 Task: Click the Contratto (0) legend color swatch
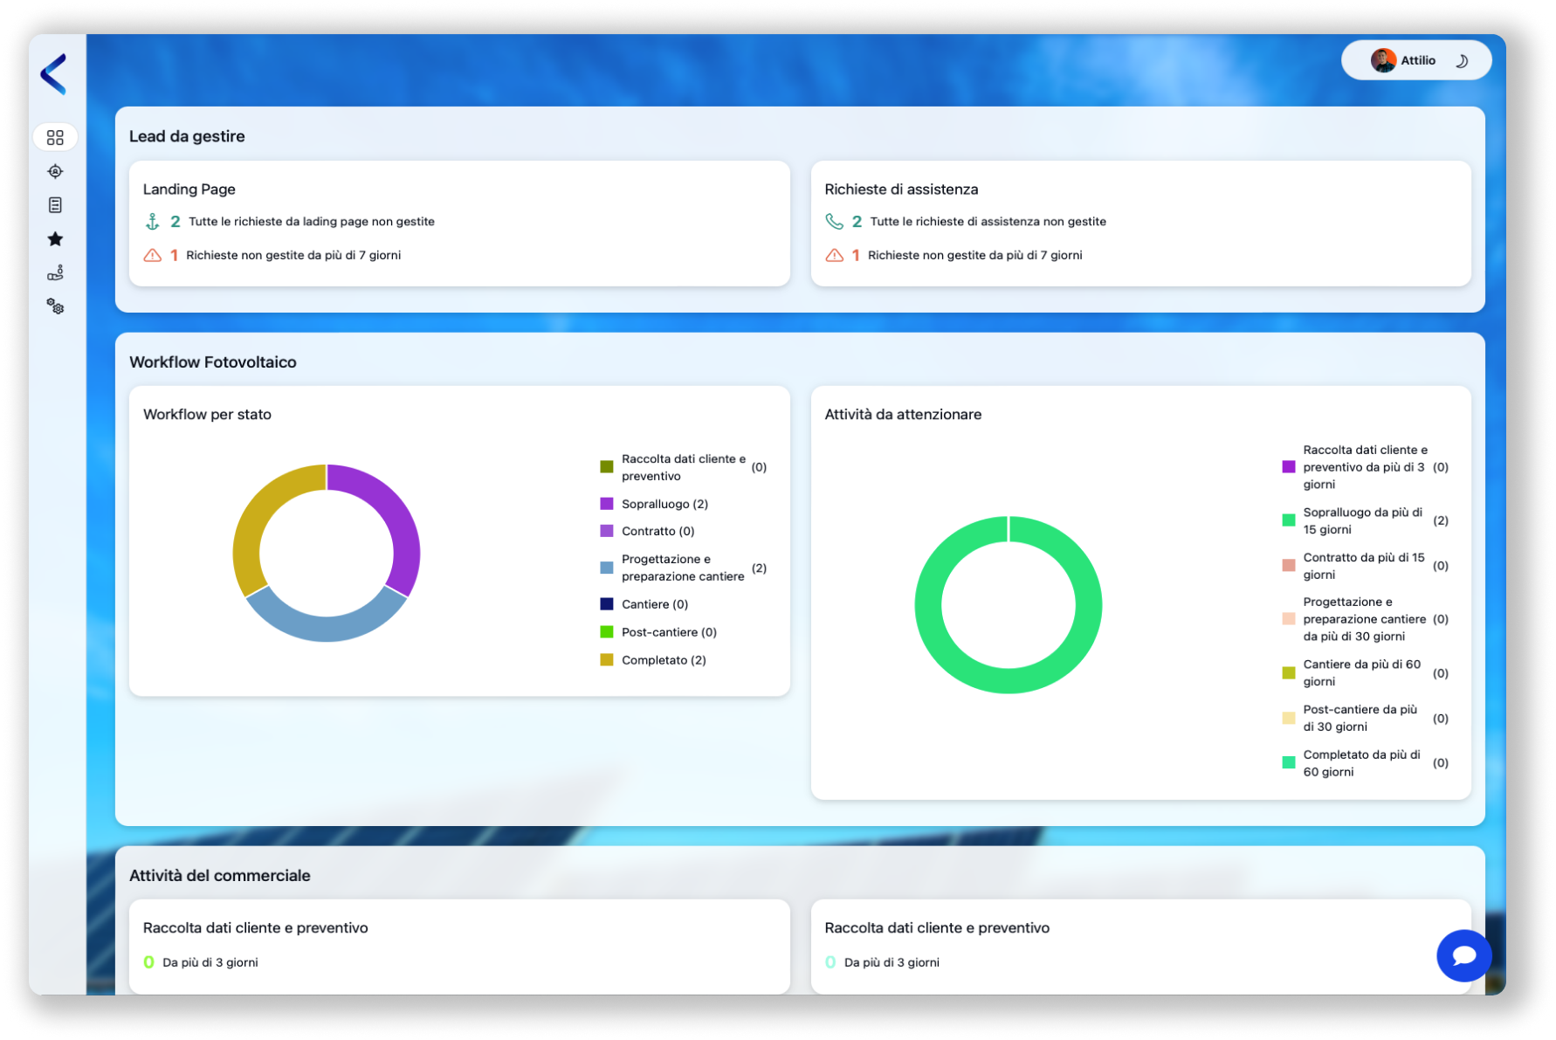click(x=607, y=531)
